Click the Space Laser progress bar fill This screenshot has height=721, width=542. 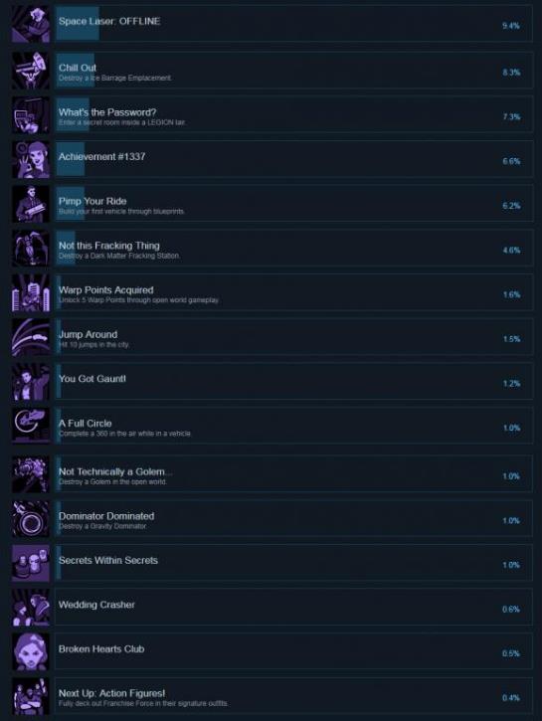click(78, 23)
